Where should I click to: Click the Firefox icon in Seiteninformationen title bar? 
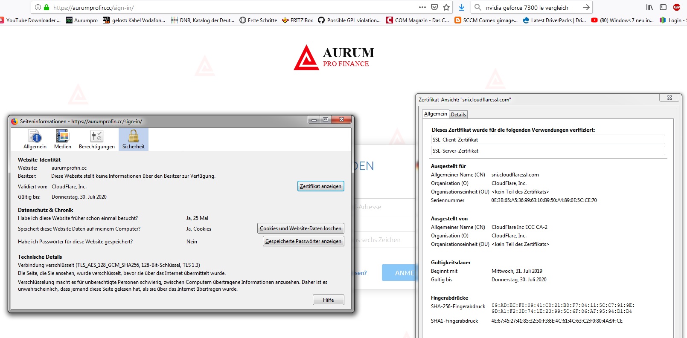pos(14,121)
